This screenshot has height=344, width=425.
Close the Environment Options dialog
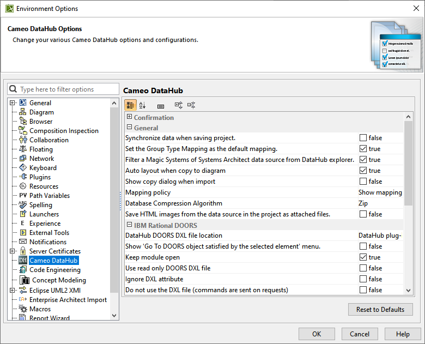(x=416, y=8)
